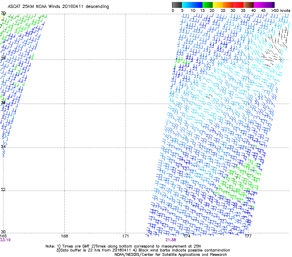
Task: Click the longitude label 174
Action: click(x=187, y=236)
